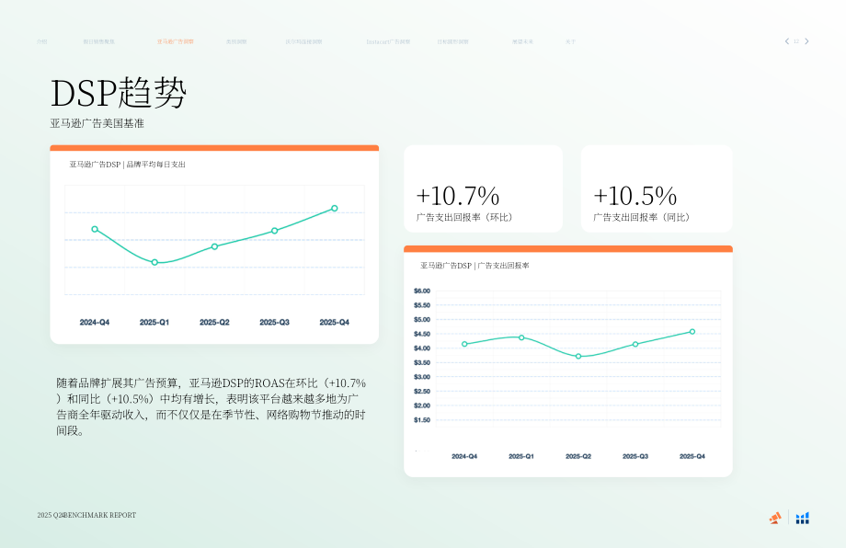Open the 介绍 navigation tab
This screenshot has width=846, height=548.
pos(42,41)
